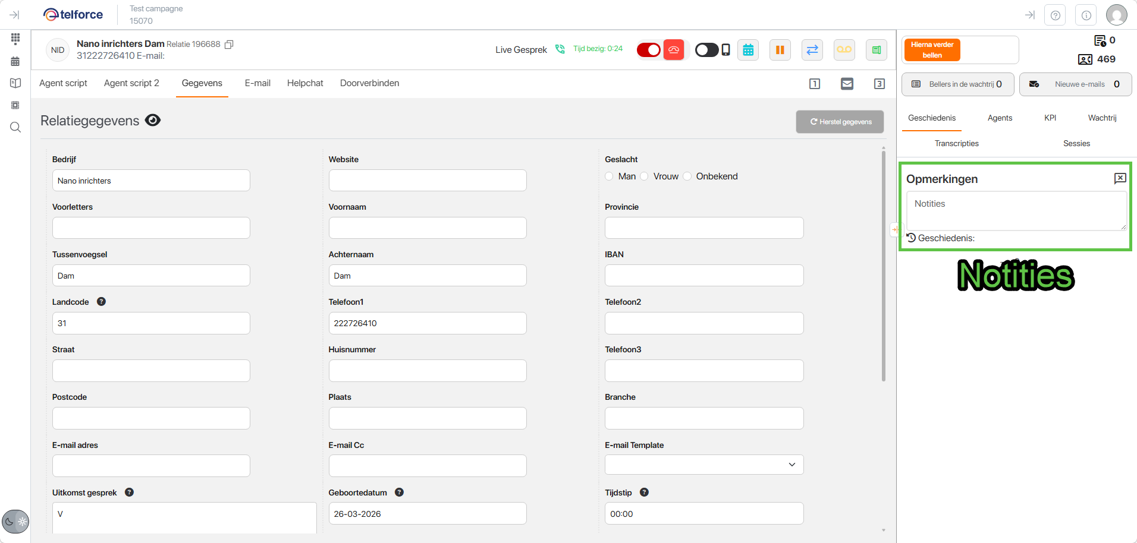This screenshot has width=1137, height=543.
Task: Click the envelope icon in tab bar
Action: pyautogui.click(x=847, y=84)
